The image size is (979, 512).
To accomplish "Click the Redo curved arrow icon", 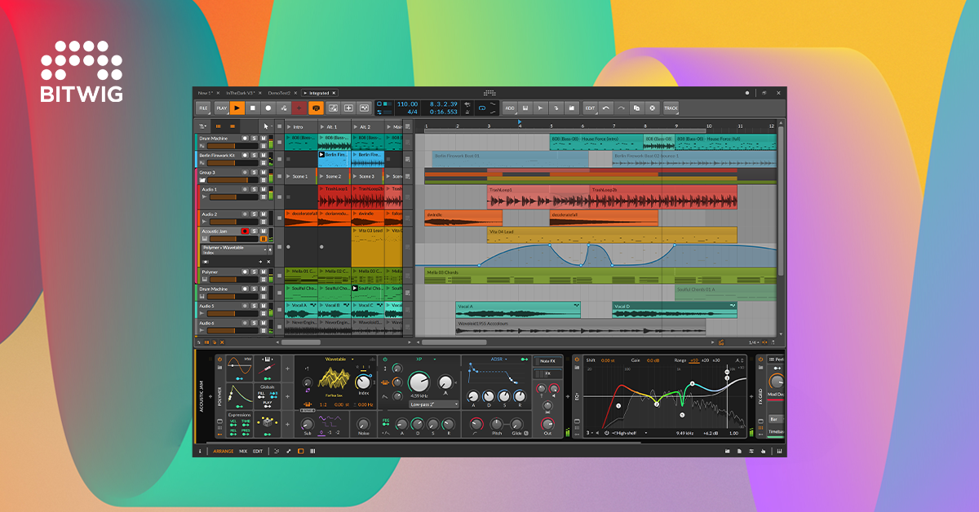I will (621, 108).
